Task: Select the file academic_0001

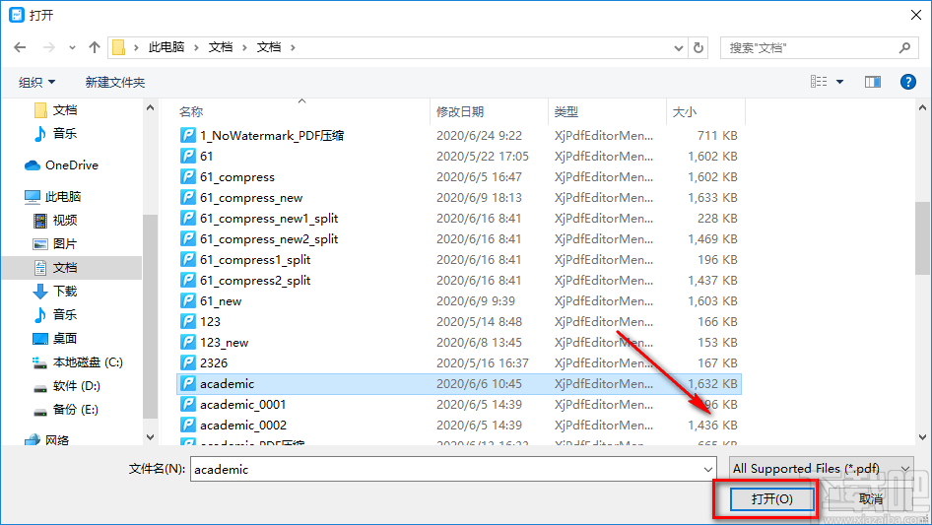Action: [242, 404]
